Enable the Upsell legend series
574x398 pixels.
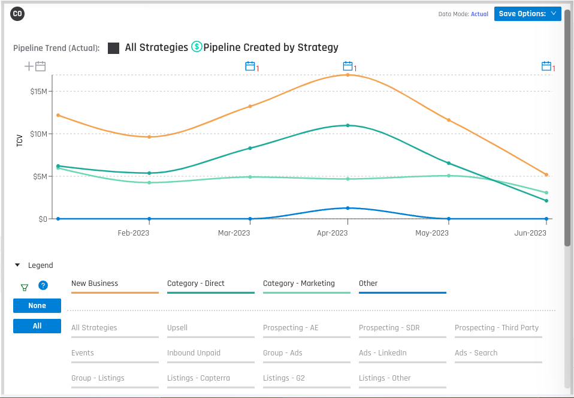coord(211,330)
